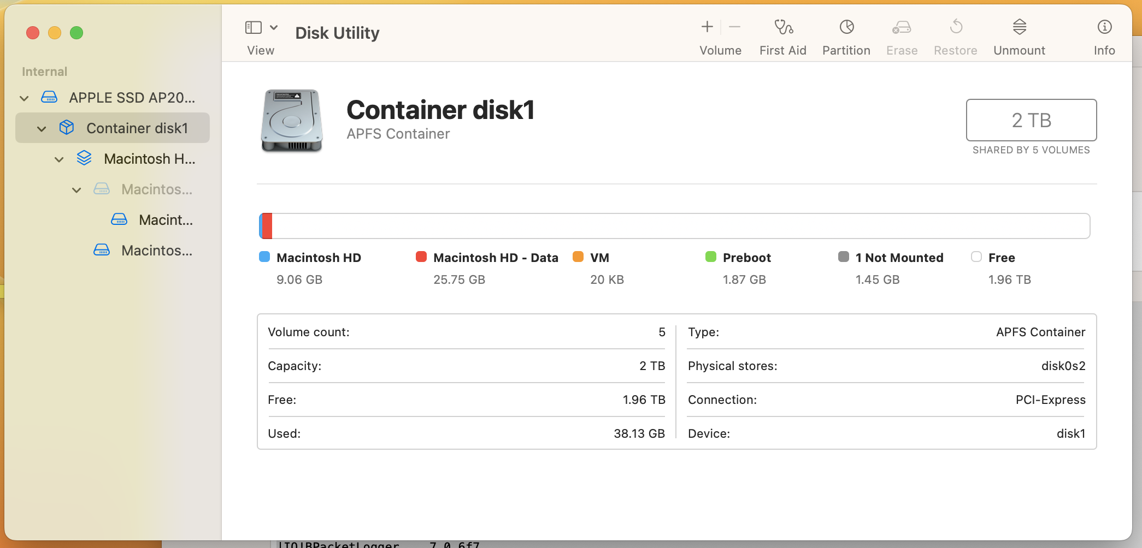Viewport: 1142px width, 548px height.
Task: Click the remove volume minus icon
Action: [735, 27]
